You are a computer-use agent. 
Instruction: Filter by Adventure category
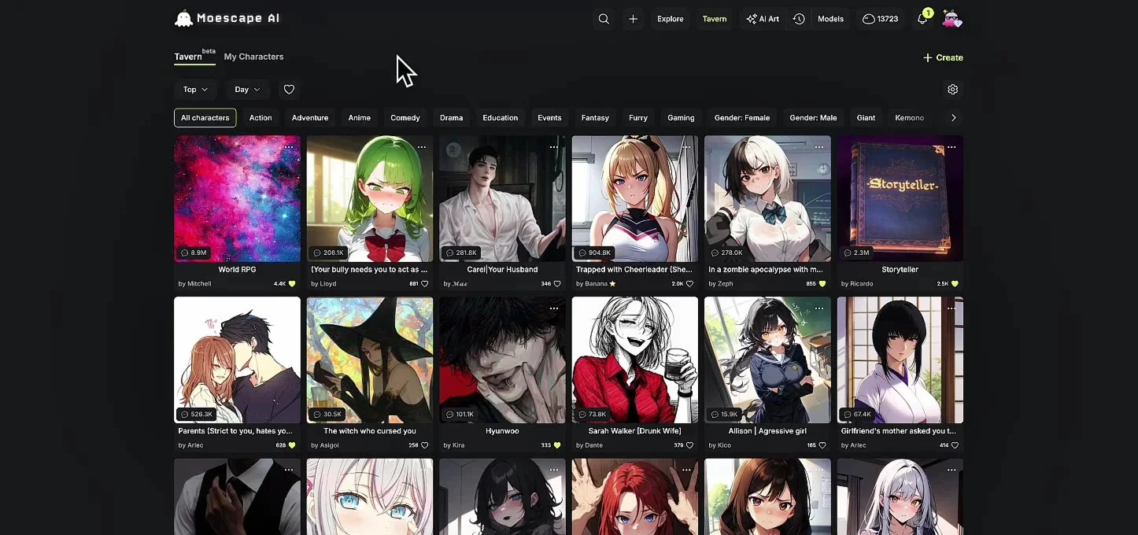coord(310,118)
